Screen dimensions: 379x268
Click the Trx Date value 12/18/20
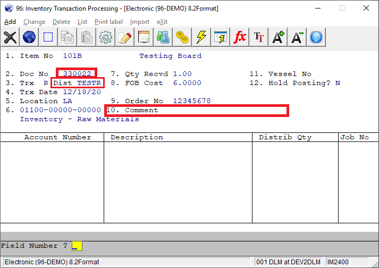point(82,92)
